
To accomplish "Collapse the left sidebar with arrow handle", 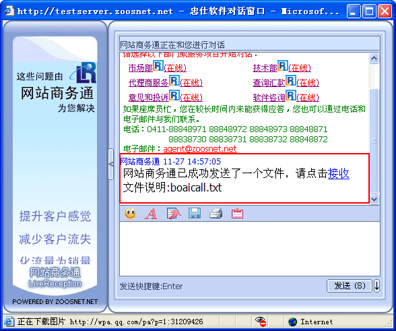I will (x=111, y=164).
